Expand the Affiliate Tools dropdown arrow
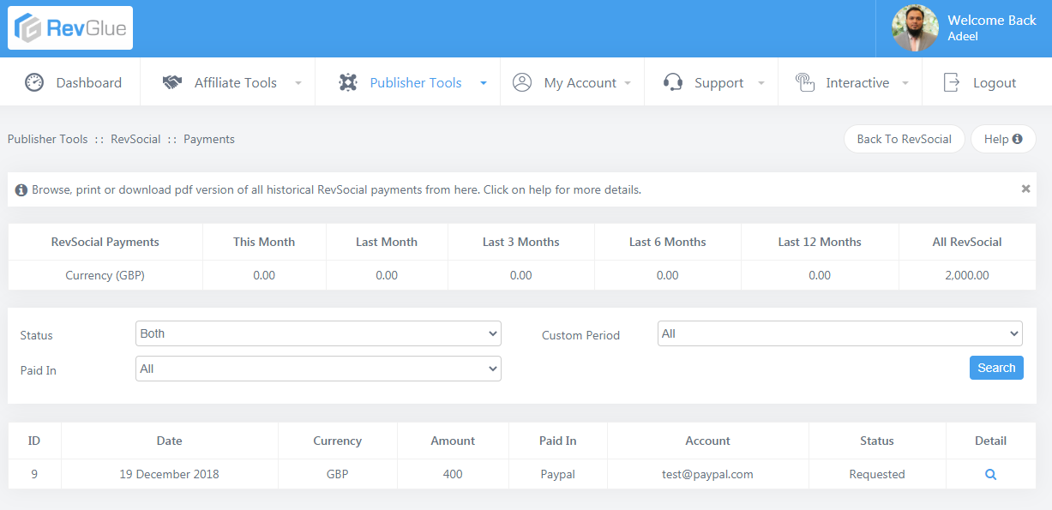This screenshot has width=1052, height=510. (298, 83)
